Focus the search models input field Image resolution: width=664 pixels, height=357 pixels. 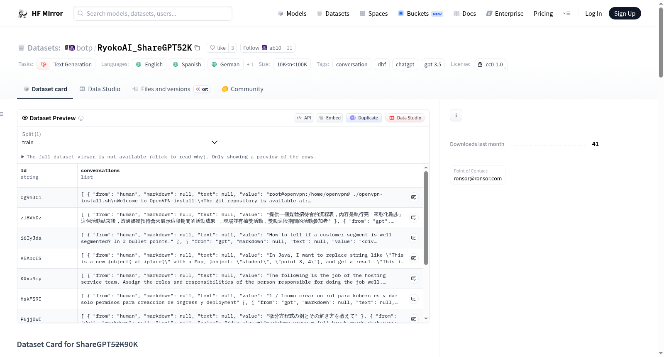(x=153, y=14)
